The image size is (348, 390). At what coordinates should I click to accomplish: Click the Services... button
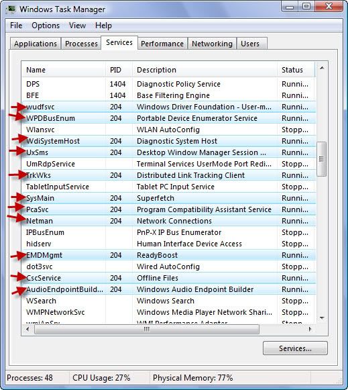tap(295, 348)
